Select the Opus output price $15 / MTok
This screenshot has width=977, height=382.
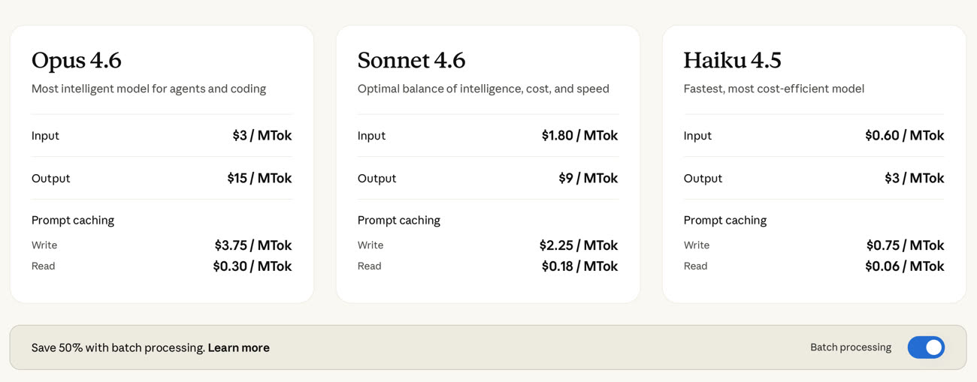click(x=259, y=178)
